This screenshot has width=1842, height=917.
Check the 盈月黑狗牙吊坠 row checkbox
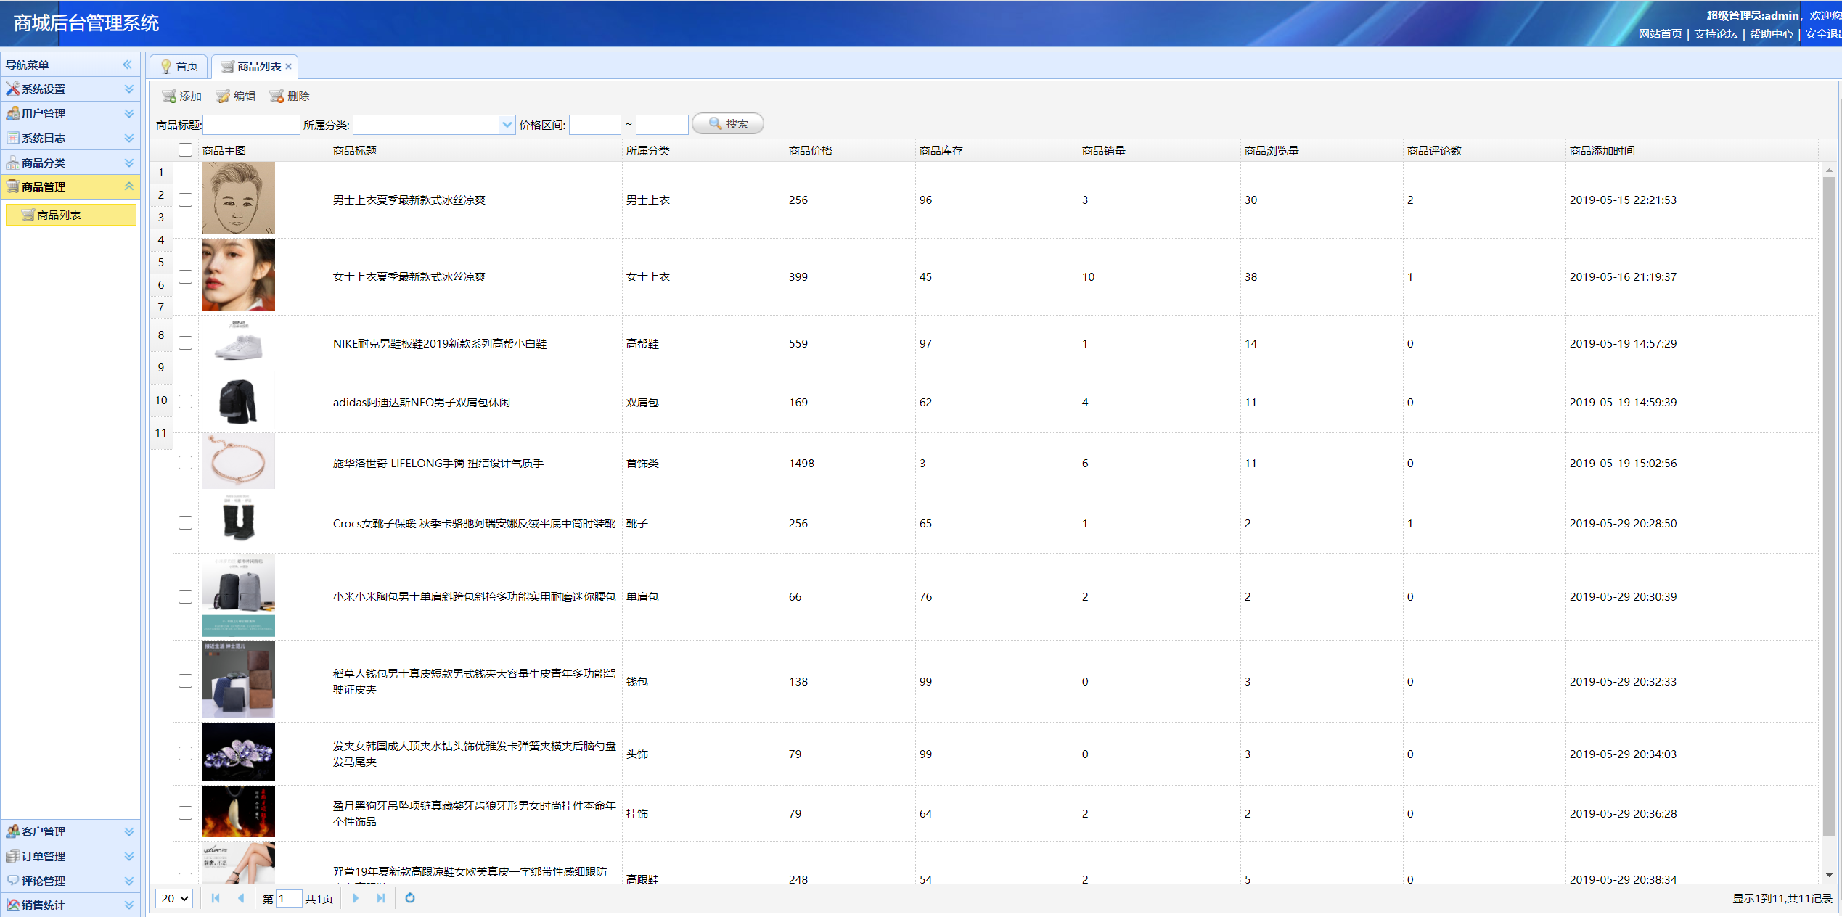pyautogui.click(x=186, y=813)
